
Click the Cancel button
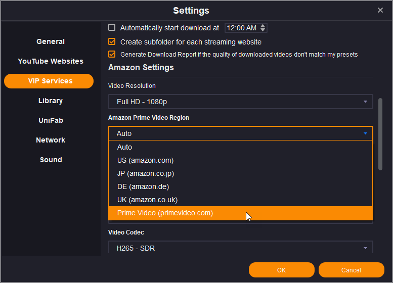coord(351,270)
